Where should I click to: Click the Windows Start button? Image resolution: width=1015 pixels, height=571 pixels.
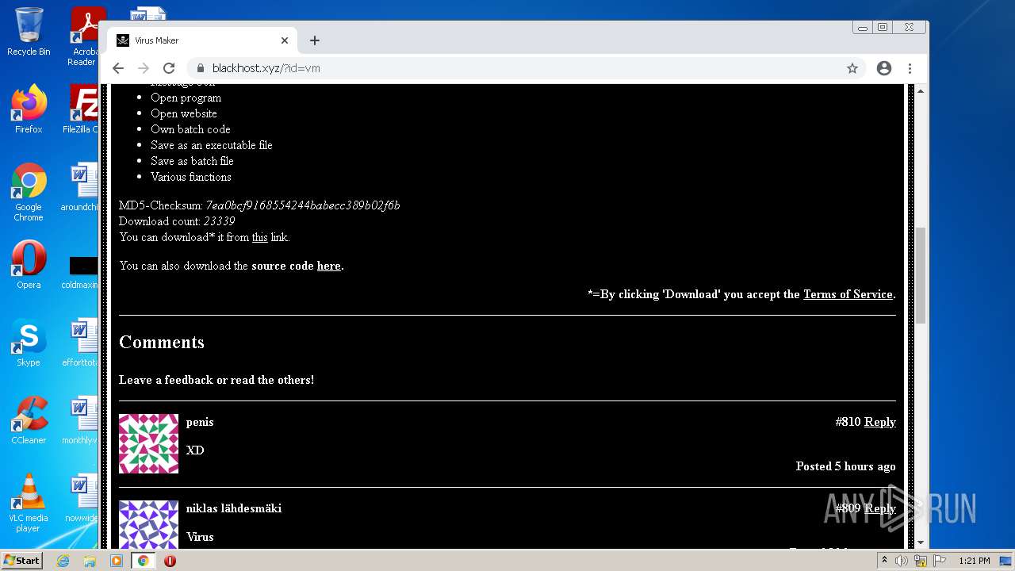(22, 561)
